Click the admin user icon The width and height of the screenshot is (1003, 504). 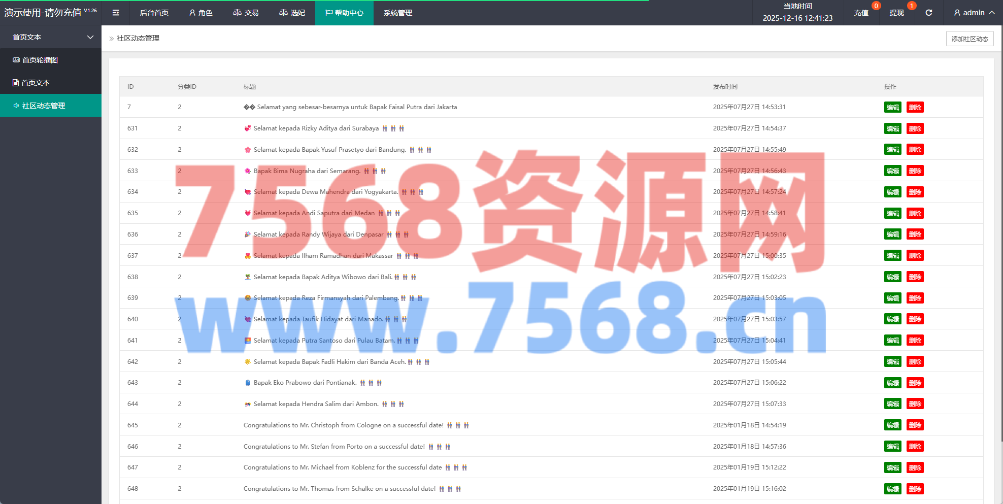click(957, 13)
